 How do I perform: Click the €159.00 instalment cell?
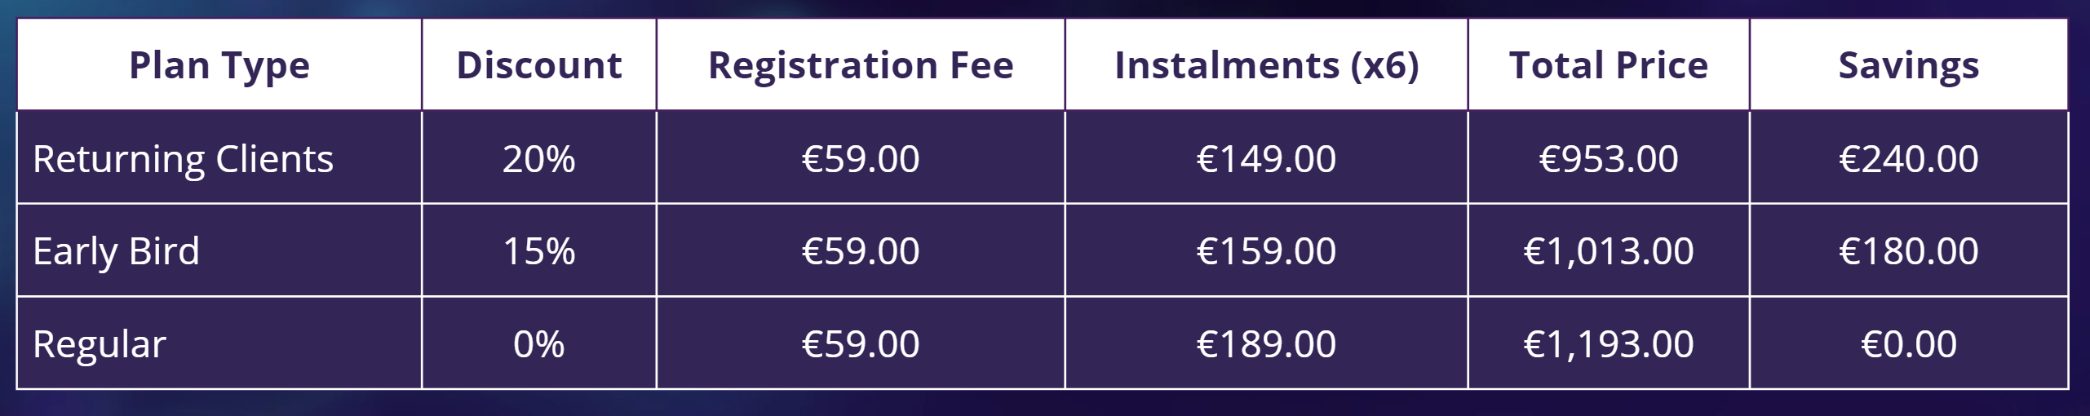[x=1266, y=250]
